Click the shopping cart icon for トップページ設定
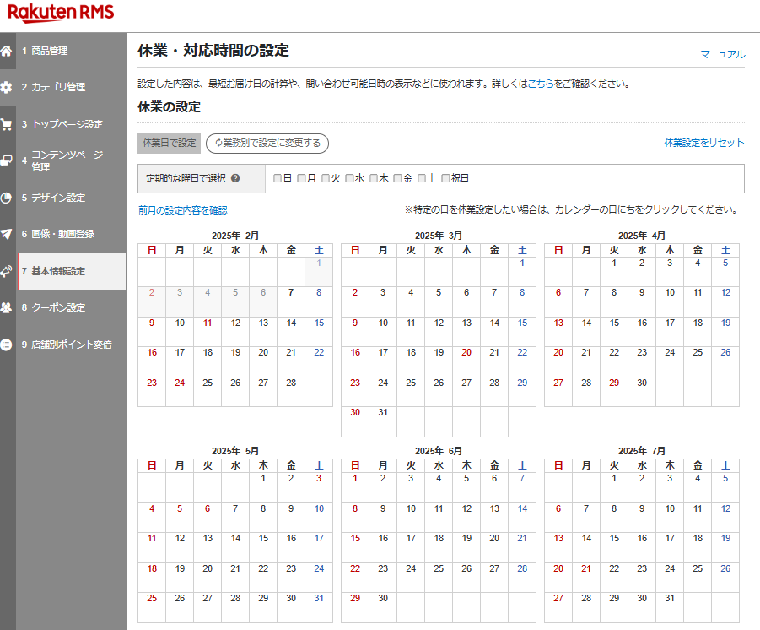The height and width of the screenshot is (630, 760). (x=7, y=124)
